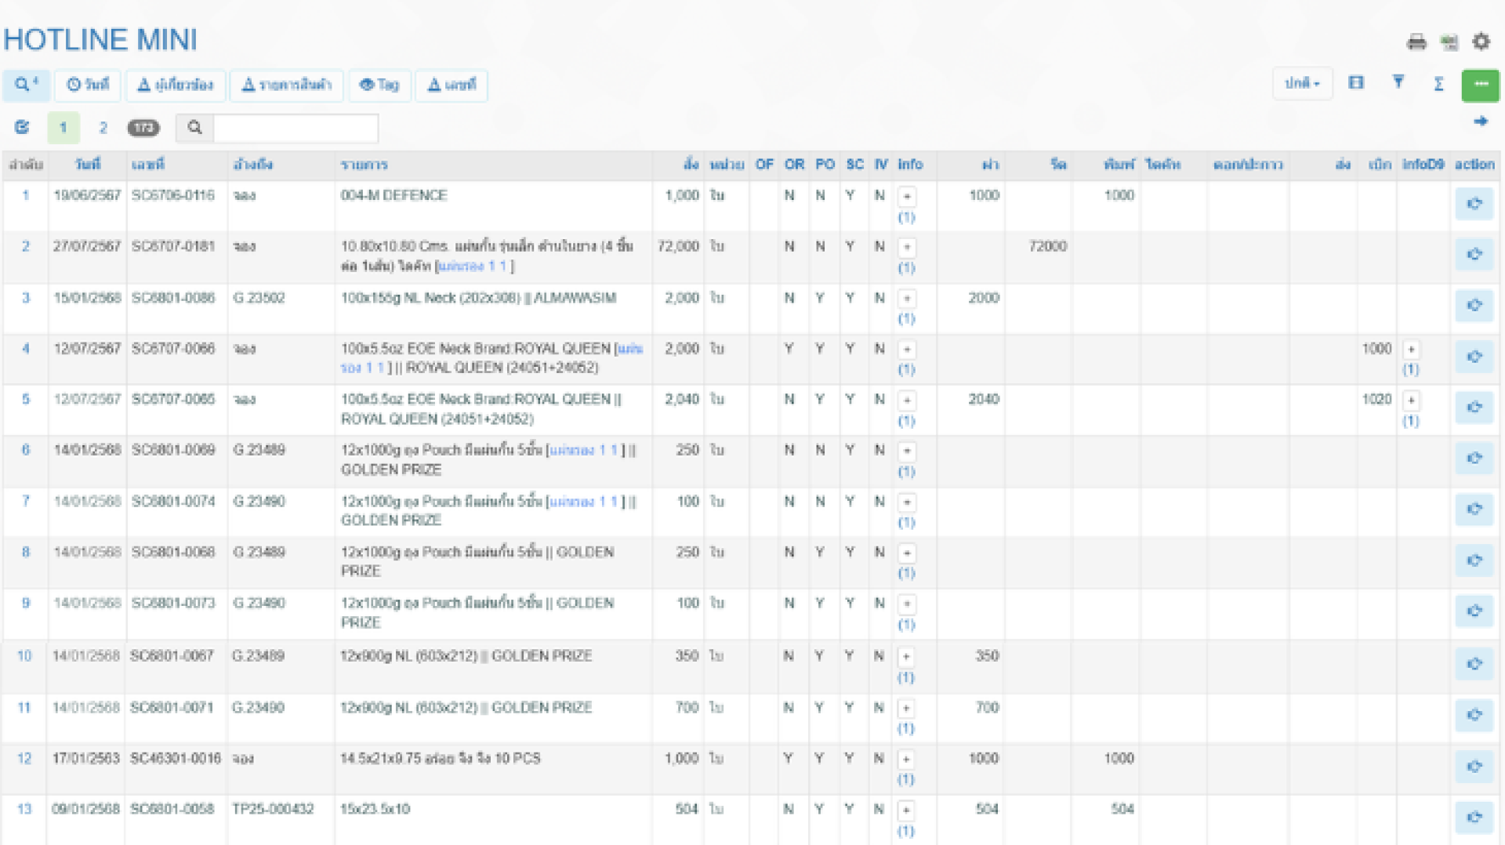Open the ปกติ dropdown menu
Viewport: 1505px width, 845px height.
point(1302,83)
